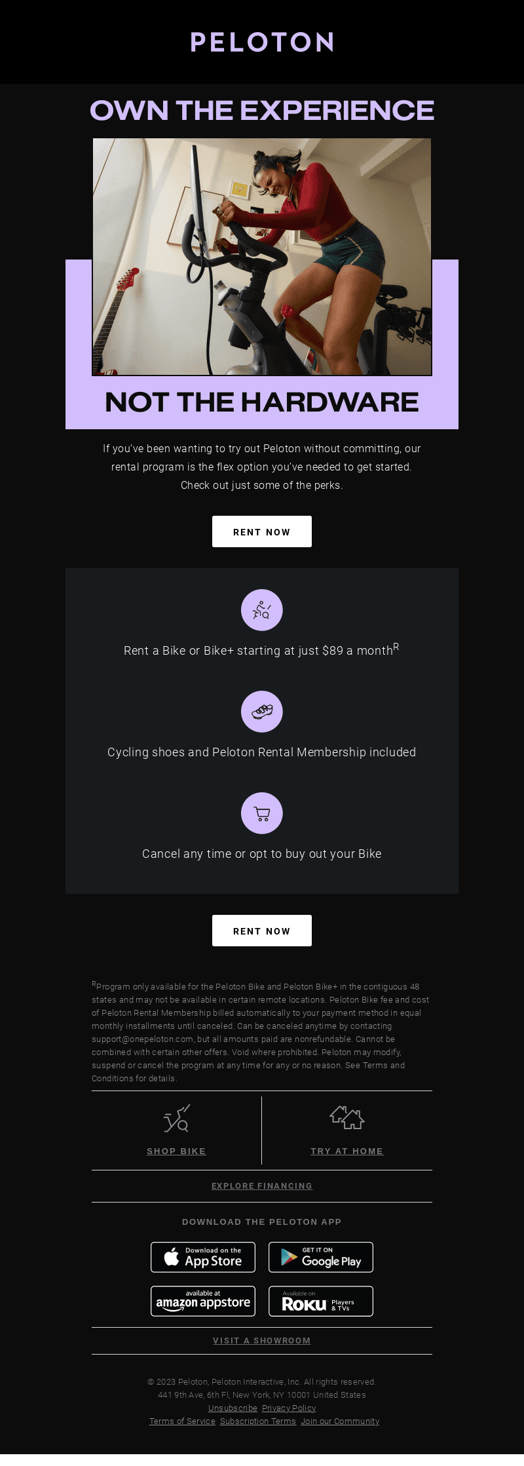Open the Amazon Appstore badge
Image resolution: width=524 pixels, height=1466 pixels.
(x=203, y=1301)
